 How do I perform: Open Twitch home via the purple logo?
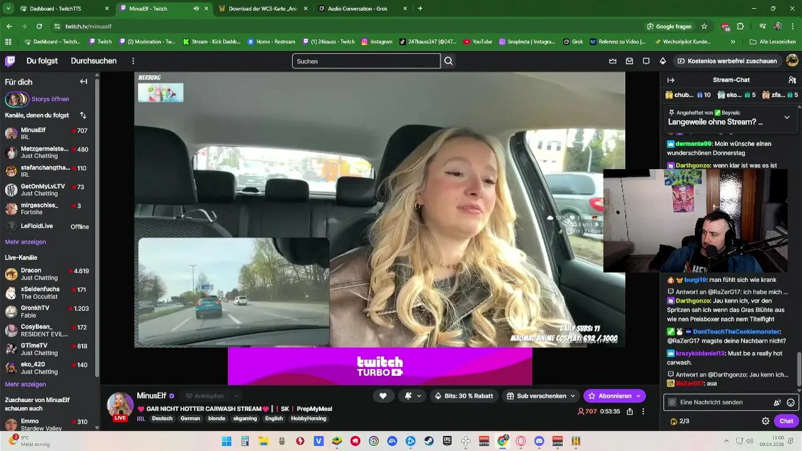[x=10, y=61]
